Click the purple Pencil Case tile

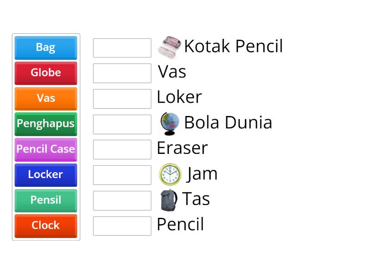click(46, 150)
